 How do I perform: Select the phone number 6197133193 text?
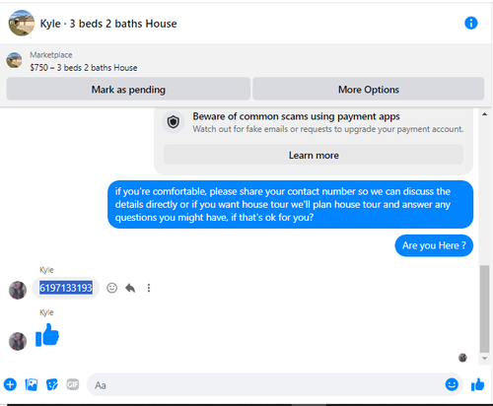[66, 288]
